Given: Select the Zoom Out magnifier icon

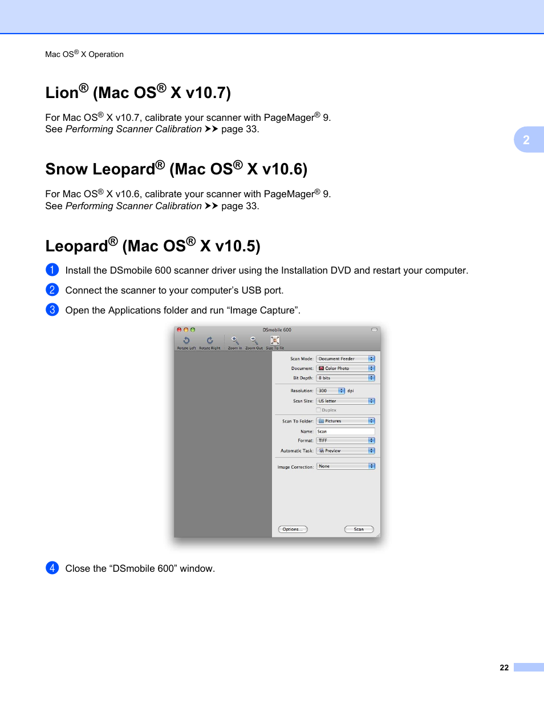Looking at the screenshot, I should [254, 340].
